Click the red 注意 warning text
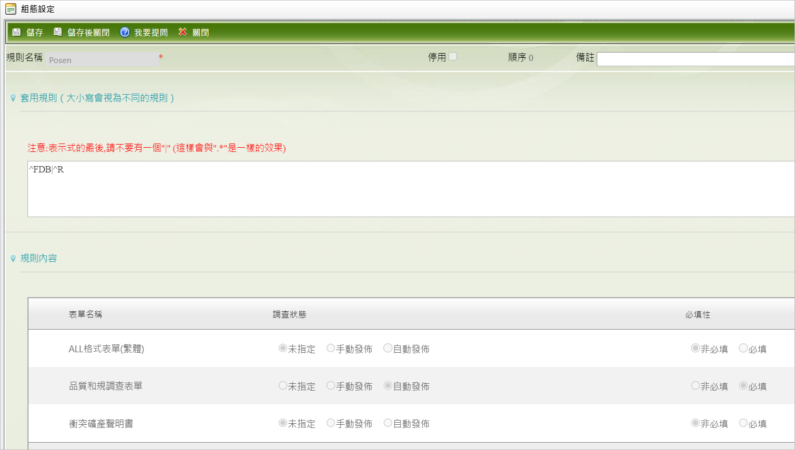This screenshot has width=795, height=450. click(x=157, y=148)
